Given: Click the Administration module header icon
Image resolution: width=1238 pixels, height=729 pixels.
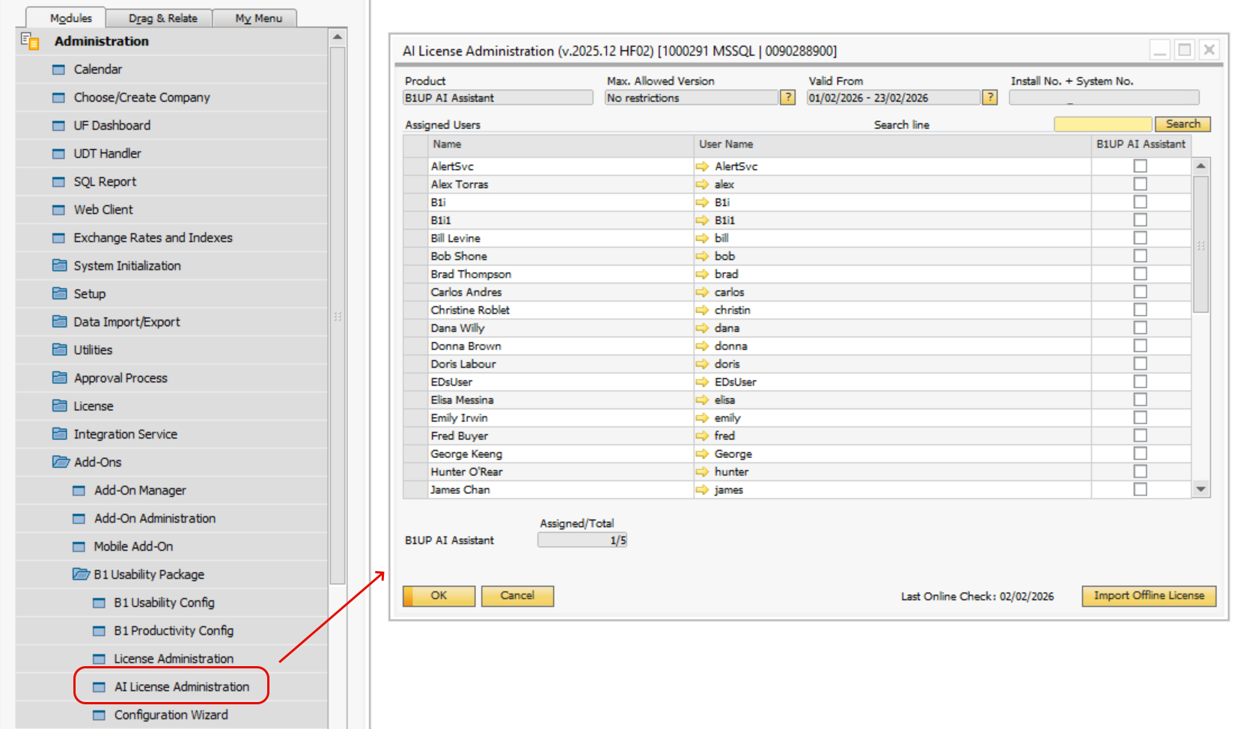Looking at the screenshot, I should pos(30,41).
